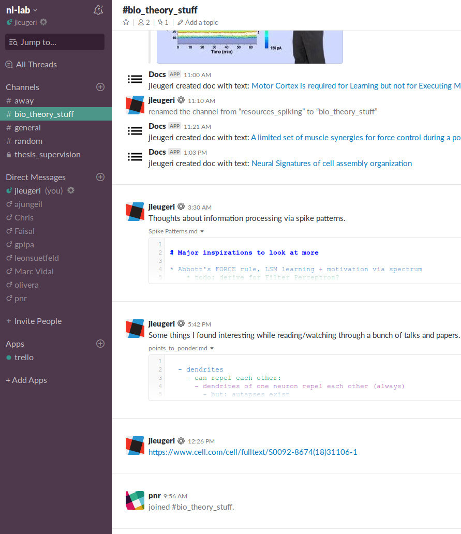
Task: Click the Jump to search box
Action: pos(55,42)
